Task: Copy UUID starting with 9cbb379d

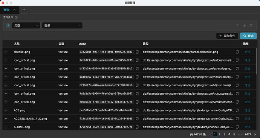Action: pyautogui.click(x=137, y=60)
